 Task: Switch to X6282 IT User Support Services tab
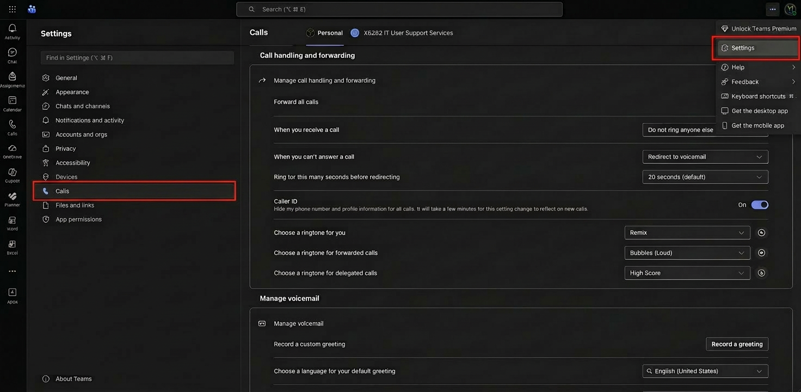click(402, 33)
